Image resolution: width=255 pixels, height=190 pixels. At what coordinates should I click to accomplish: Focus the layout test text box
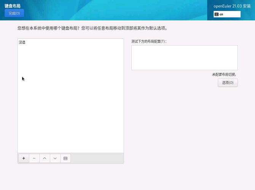pyautogui.click(x=184, y=58)
